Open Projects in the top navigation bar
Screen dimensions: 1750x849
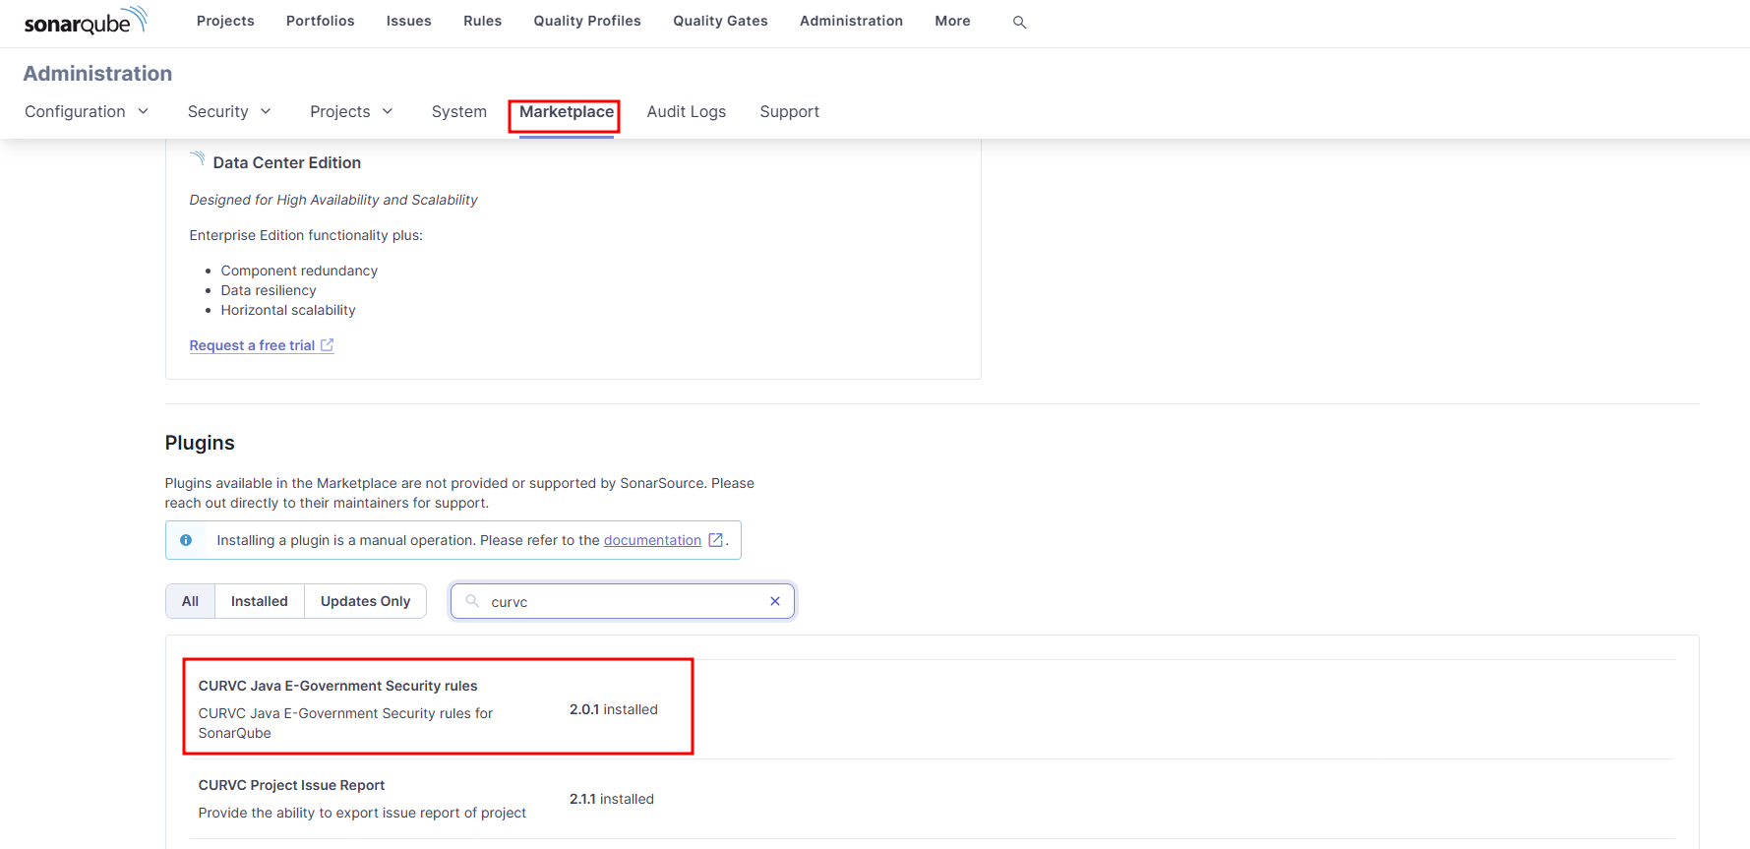225,21
